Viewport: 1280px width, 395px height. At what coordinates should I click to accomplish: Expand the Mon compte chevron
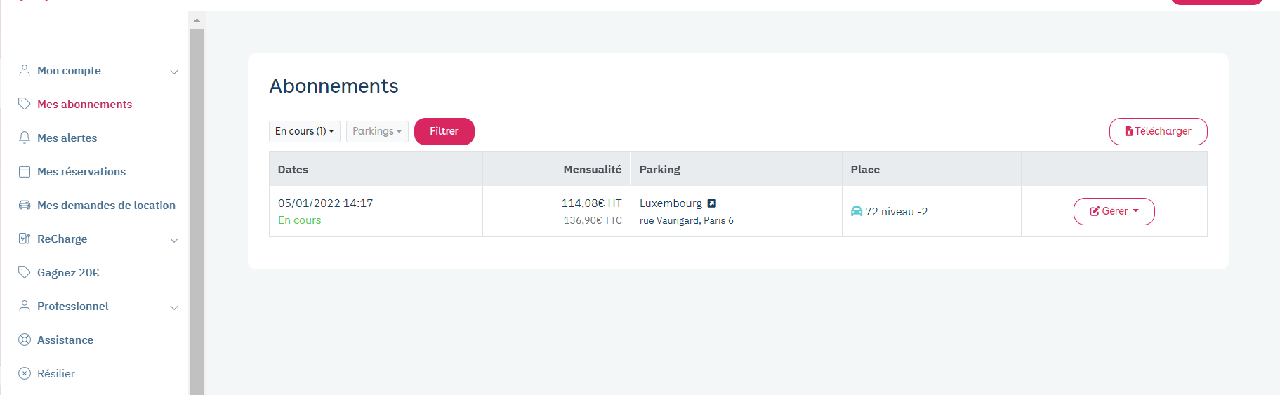[x=174, y=72]
